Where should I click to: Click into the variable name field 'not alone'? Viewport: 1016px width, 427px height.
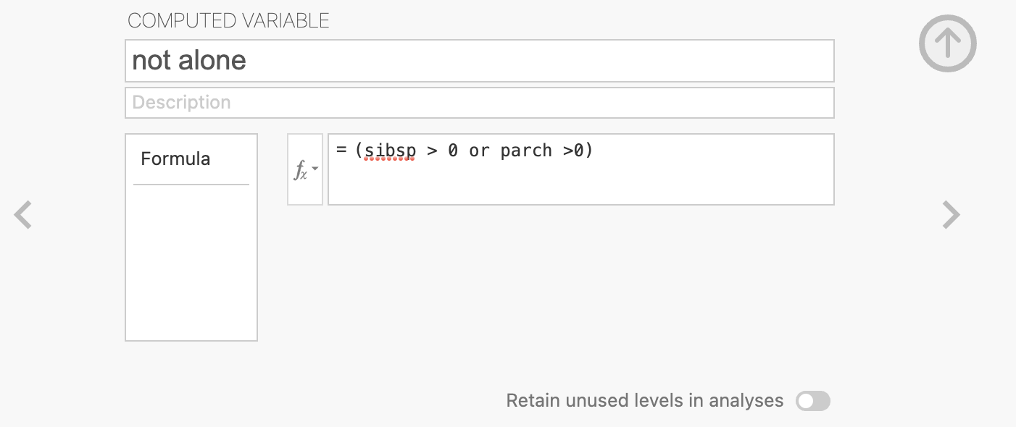(479, 61)
